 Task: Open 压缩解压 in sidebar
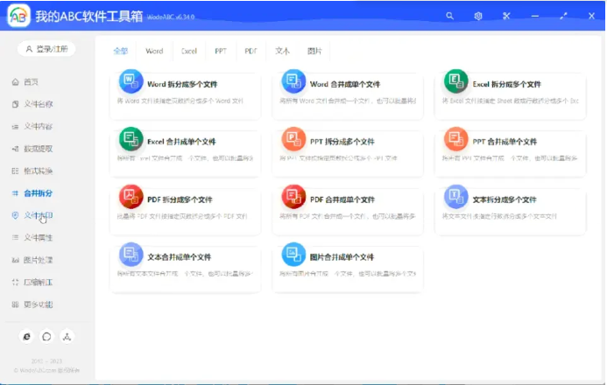39,282
